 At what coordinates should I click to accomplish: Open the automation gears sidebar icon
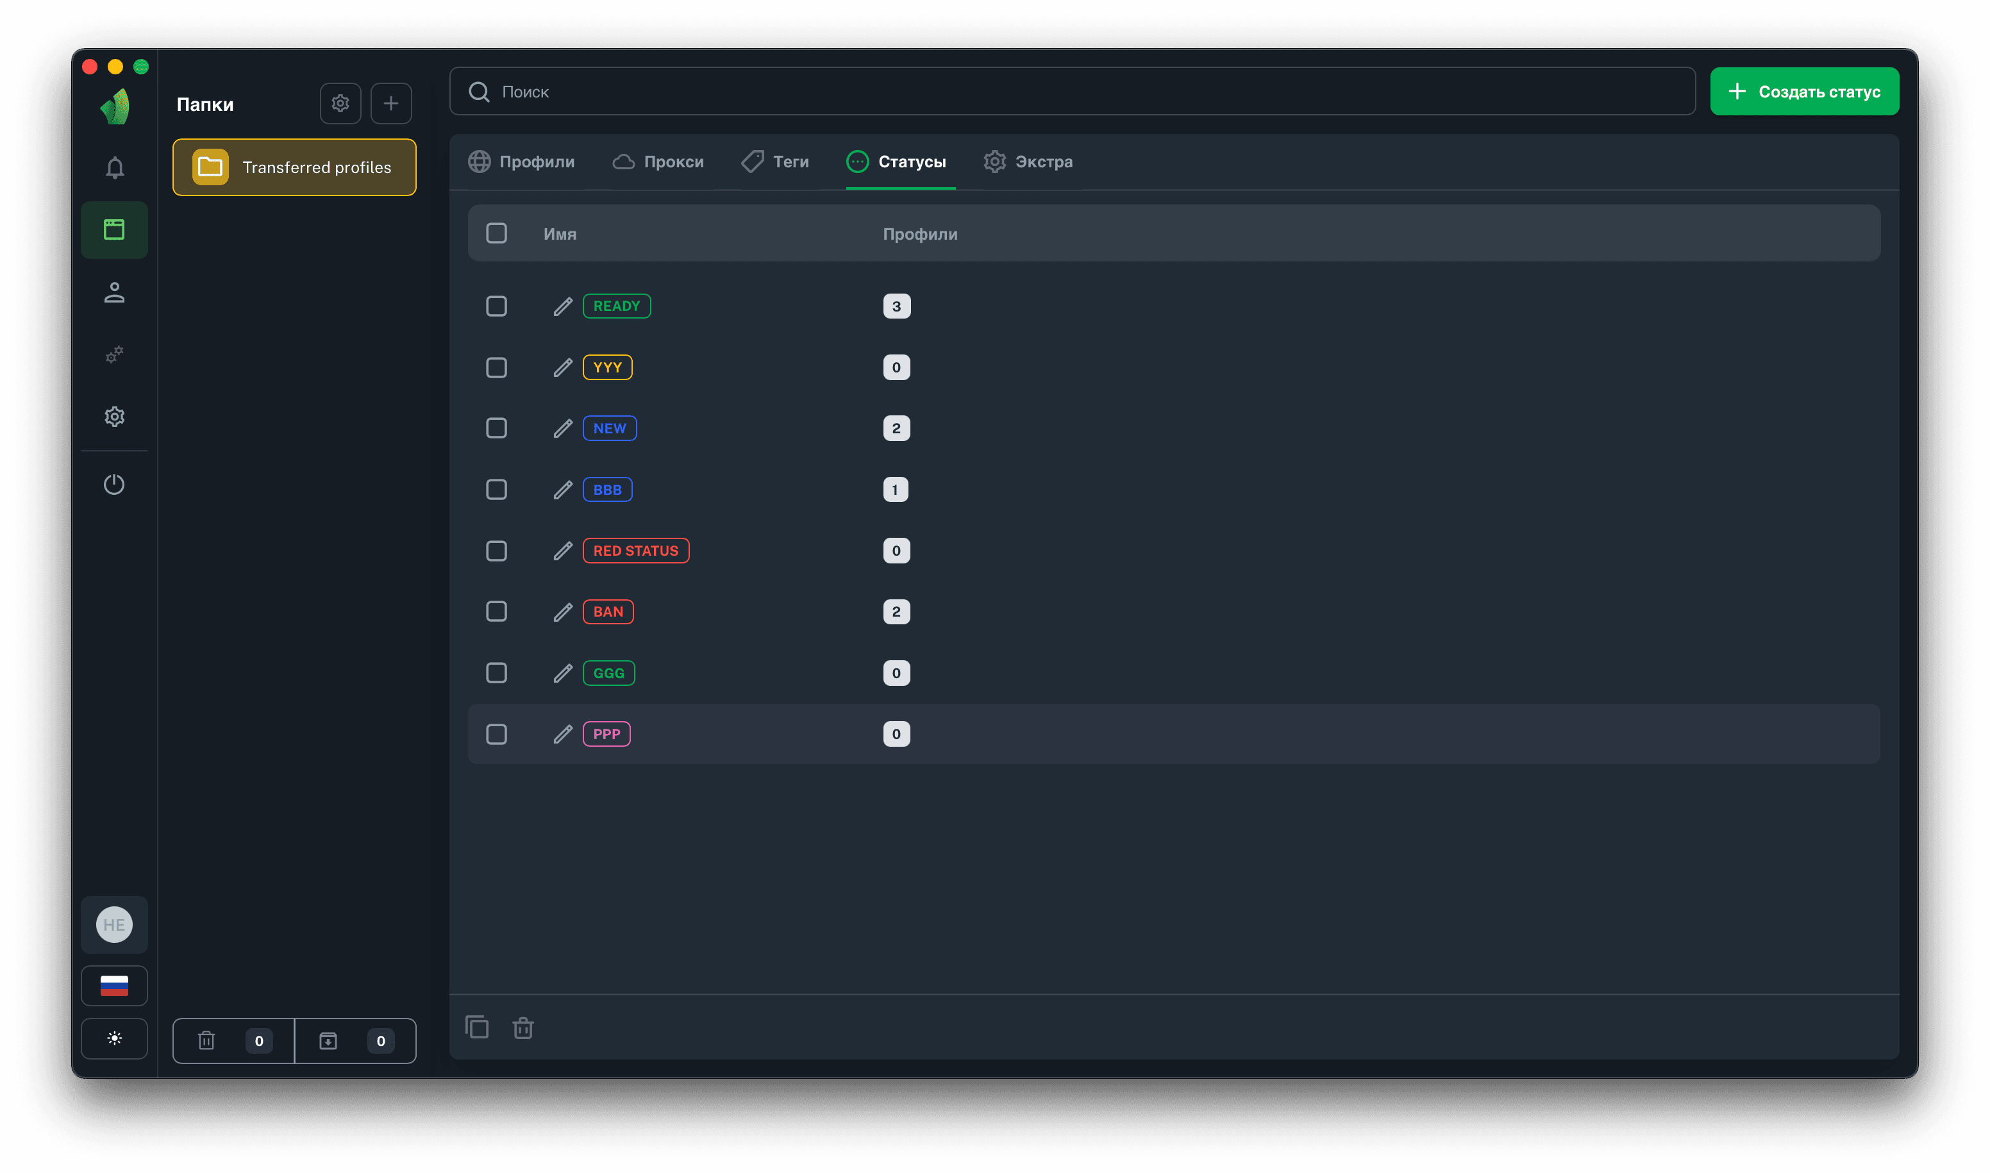click(115, 354)
